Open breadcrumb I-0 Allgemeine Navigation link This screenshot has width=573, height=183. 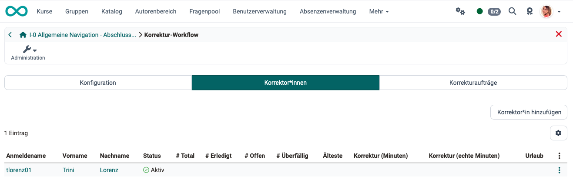pyautogui.click(x=83, y=35)
